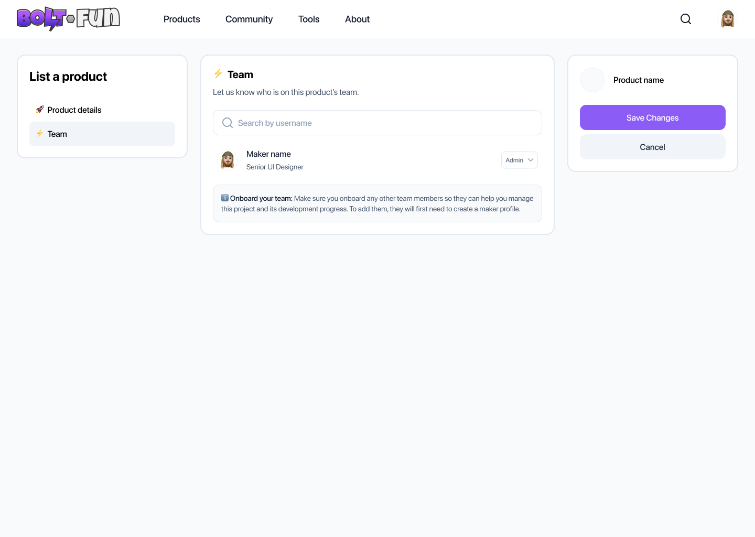Select Product details in the sidebar
The height and width of the screenshot is (537, 755).
coord(74,110)
